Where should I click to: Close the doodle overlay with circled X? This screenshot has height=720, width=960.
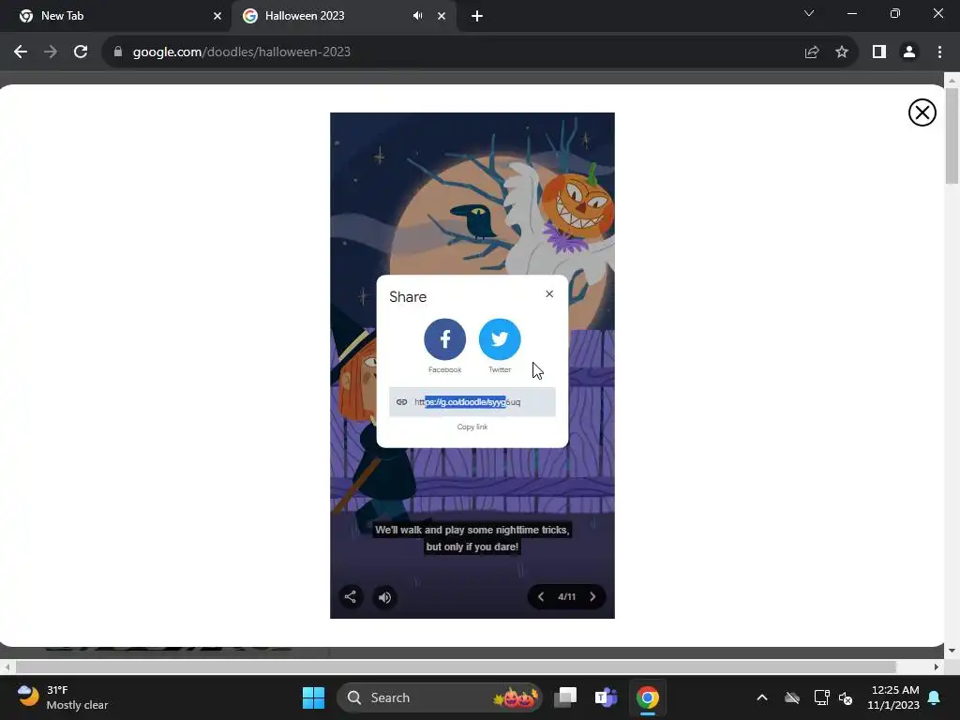pos(922,112)
